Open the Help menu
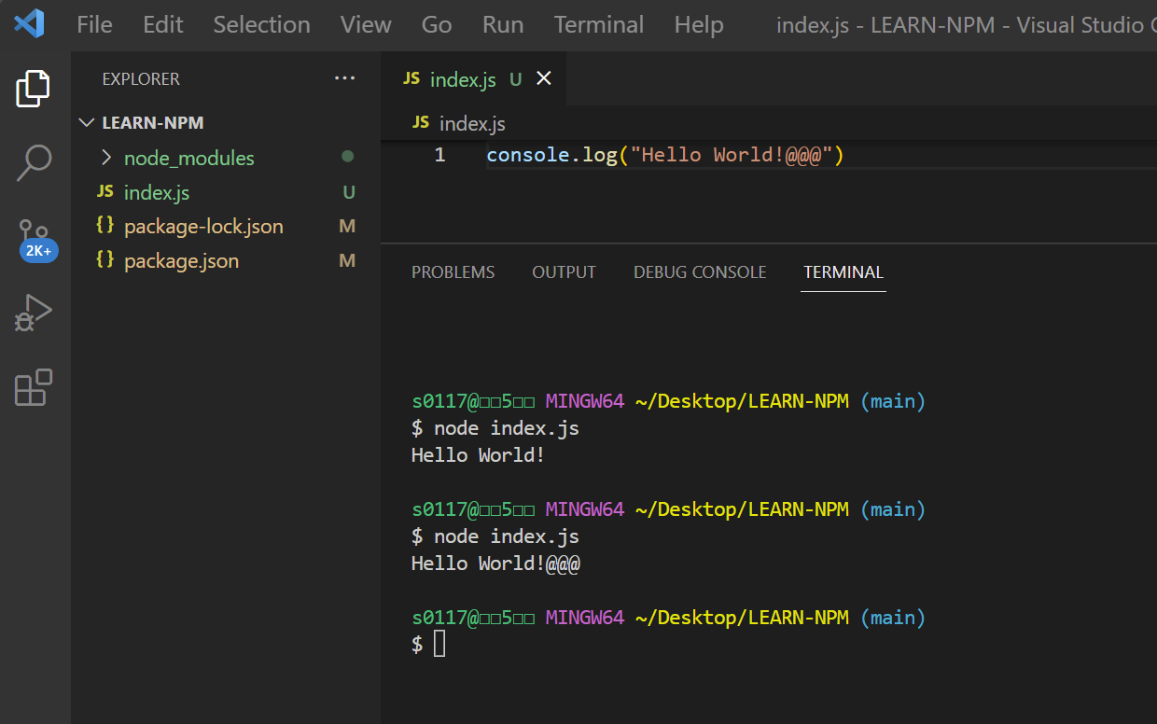Viewport: 1157px width, 724px height. click(x=699, y=24)
